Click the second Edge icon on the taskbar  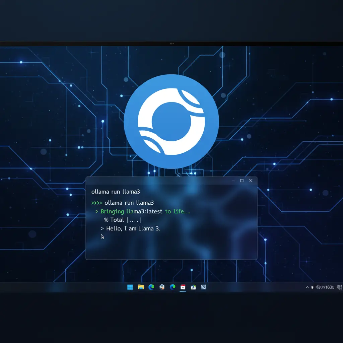point(173,287)
